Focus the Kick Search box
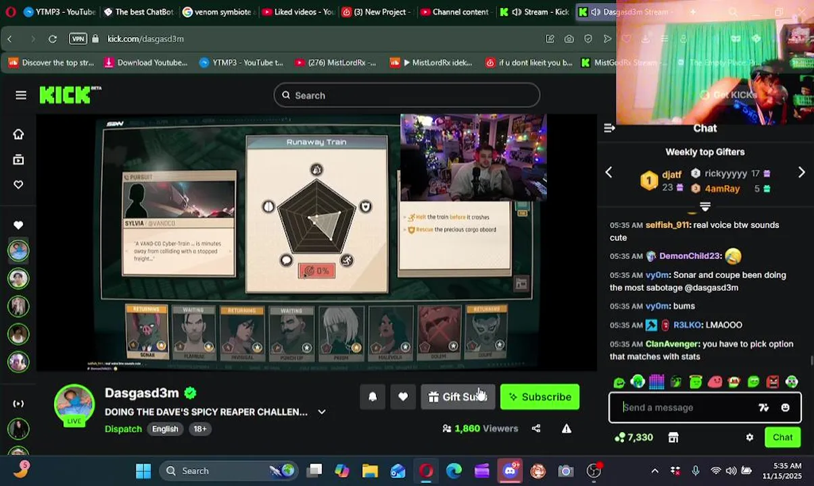814x486 pixels. point(407,95)
